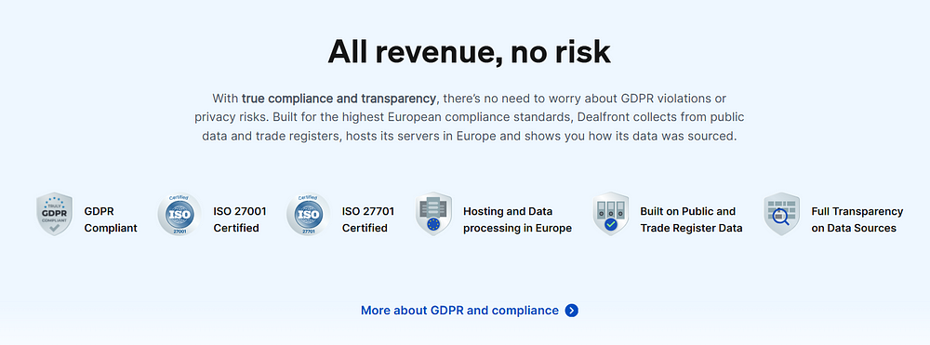The width and height of the screenshot is (930, 345).
Task: Click the All revenue, no risk heading
Action: (469, 52)
